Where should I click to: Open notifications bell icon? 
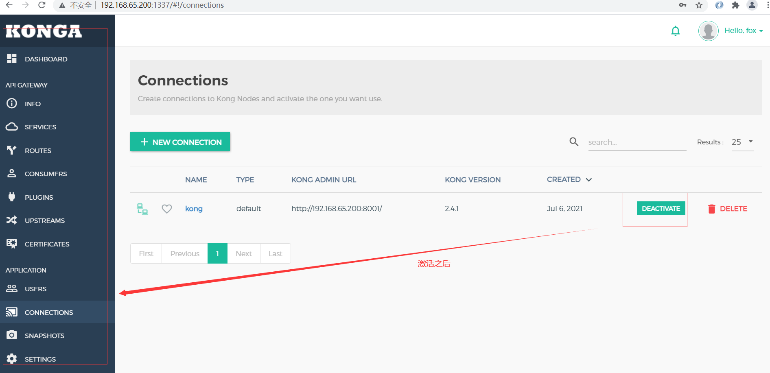(676, 31)
